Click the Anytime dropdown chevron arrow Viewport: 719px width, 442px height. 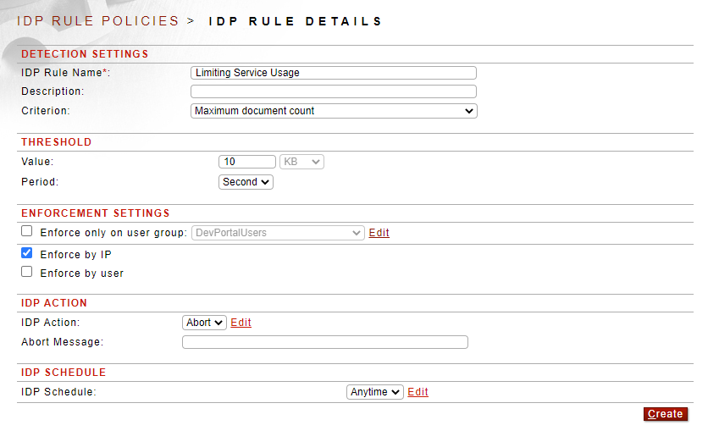tap(395, 392)
